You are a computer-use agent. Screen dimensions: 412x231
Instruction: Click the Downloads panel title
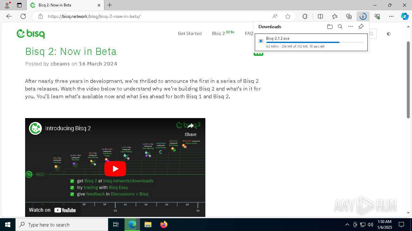[x=270, y=27]
